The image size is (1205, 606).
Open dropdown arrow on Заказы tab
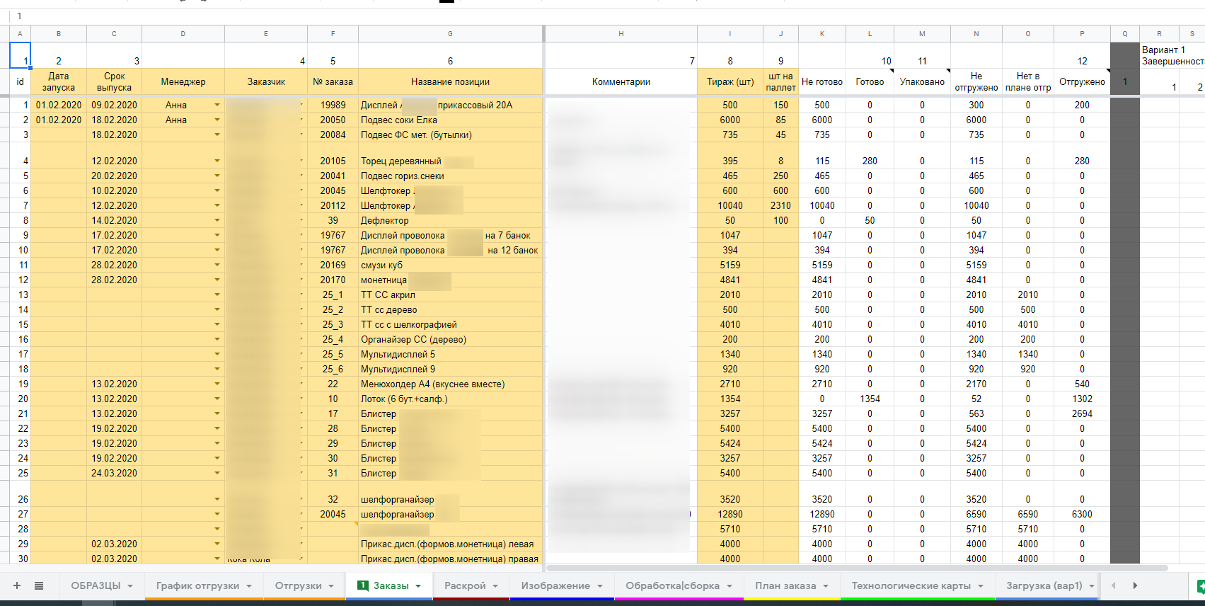pyautogui.click(x=418, y=586)
